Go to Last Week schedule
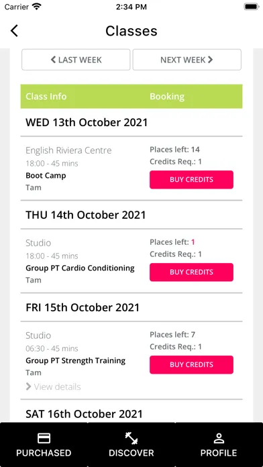The width and height of the screenshot is (263, 467). (x=76, y=60)
